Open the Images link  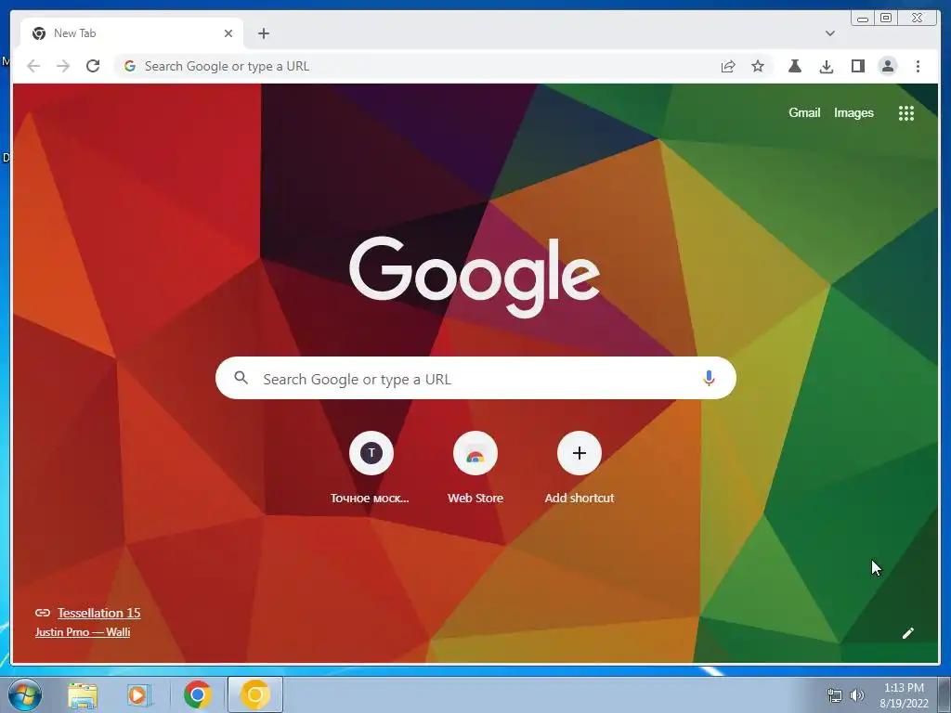pos(853,112)
